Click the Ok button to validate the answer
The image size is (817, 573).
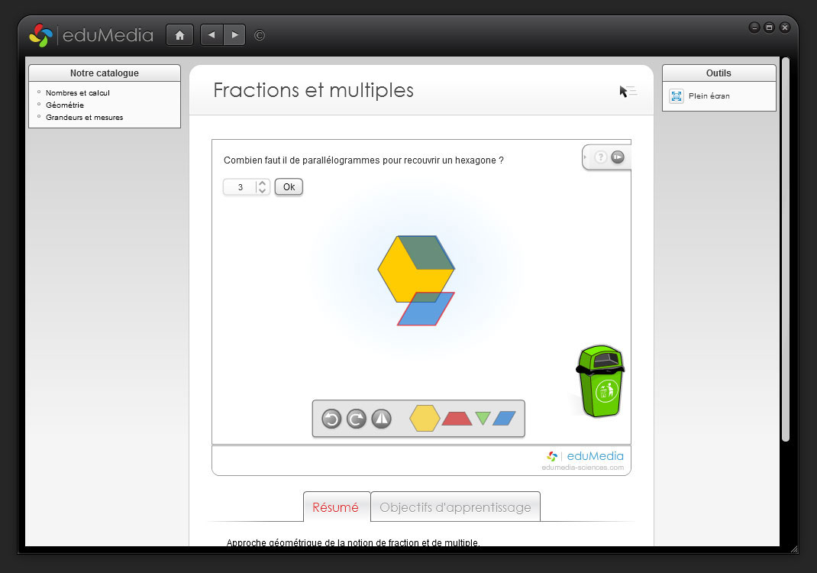pos(289,187)
